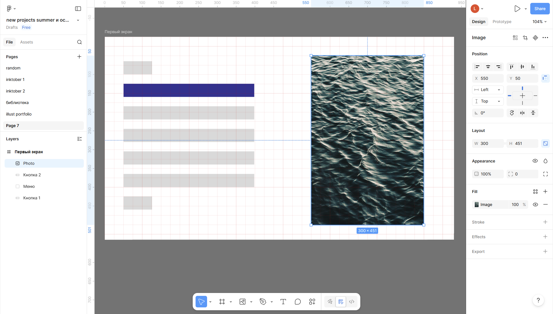Select the Comment tool
This screenshot has height=314, width=553.
298,302
